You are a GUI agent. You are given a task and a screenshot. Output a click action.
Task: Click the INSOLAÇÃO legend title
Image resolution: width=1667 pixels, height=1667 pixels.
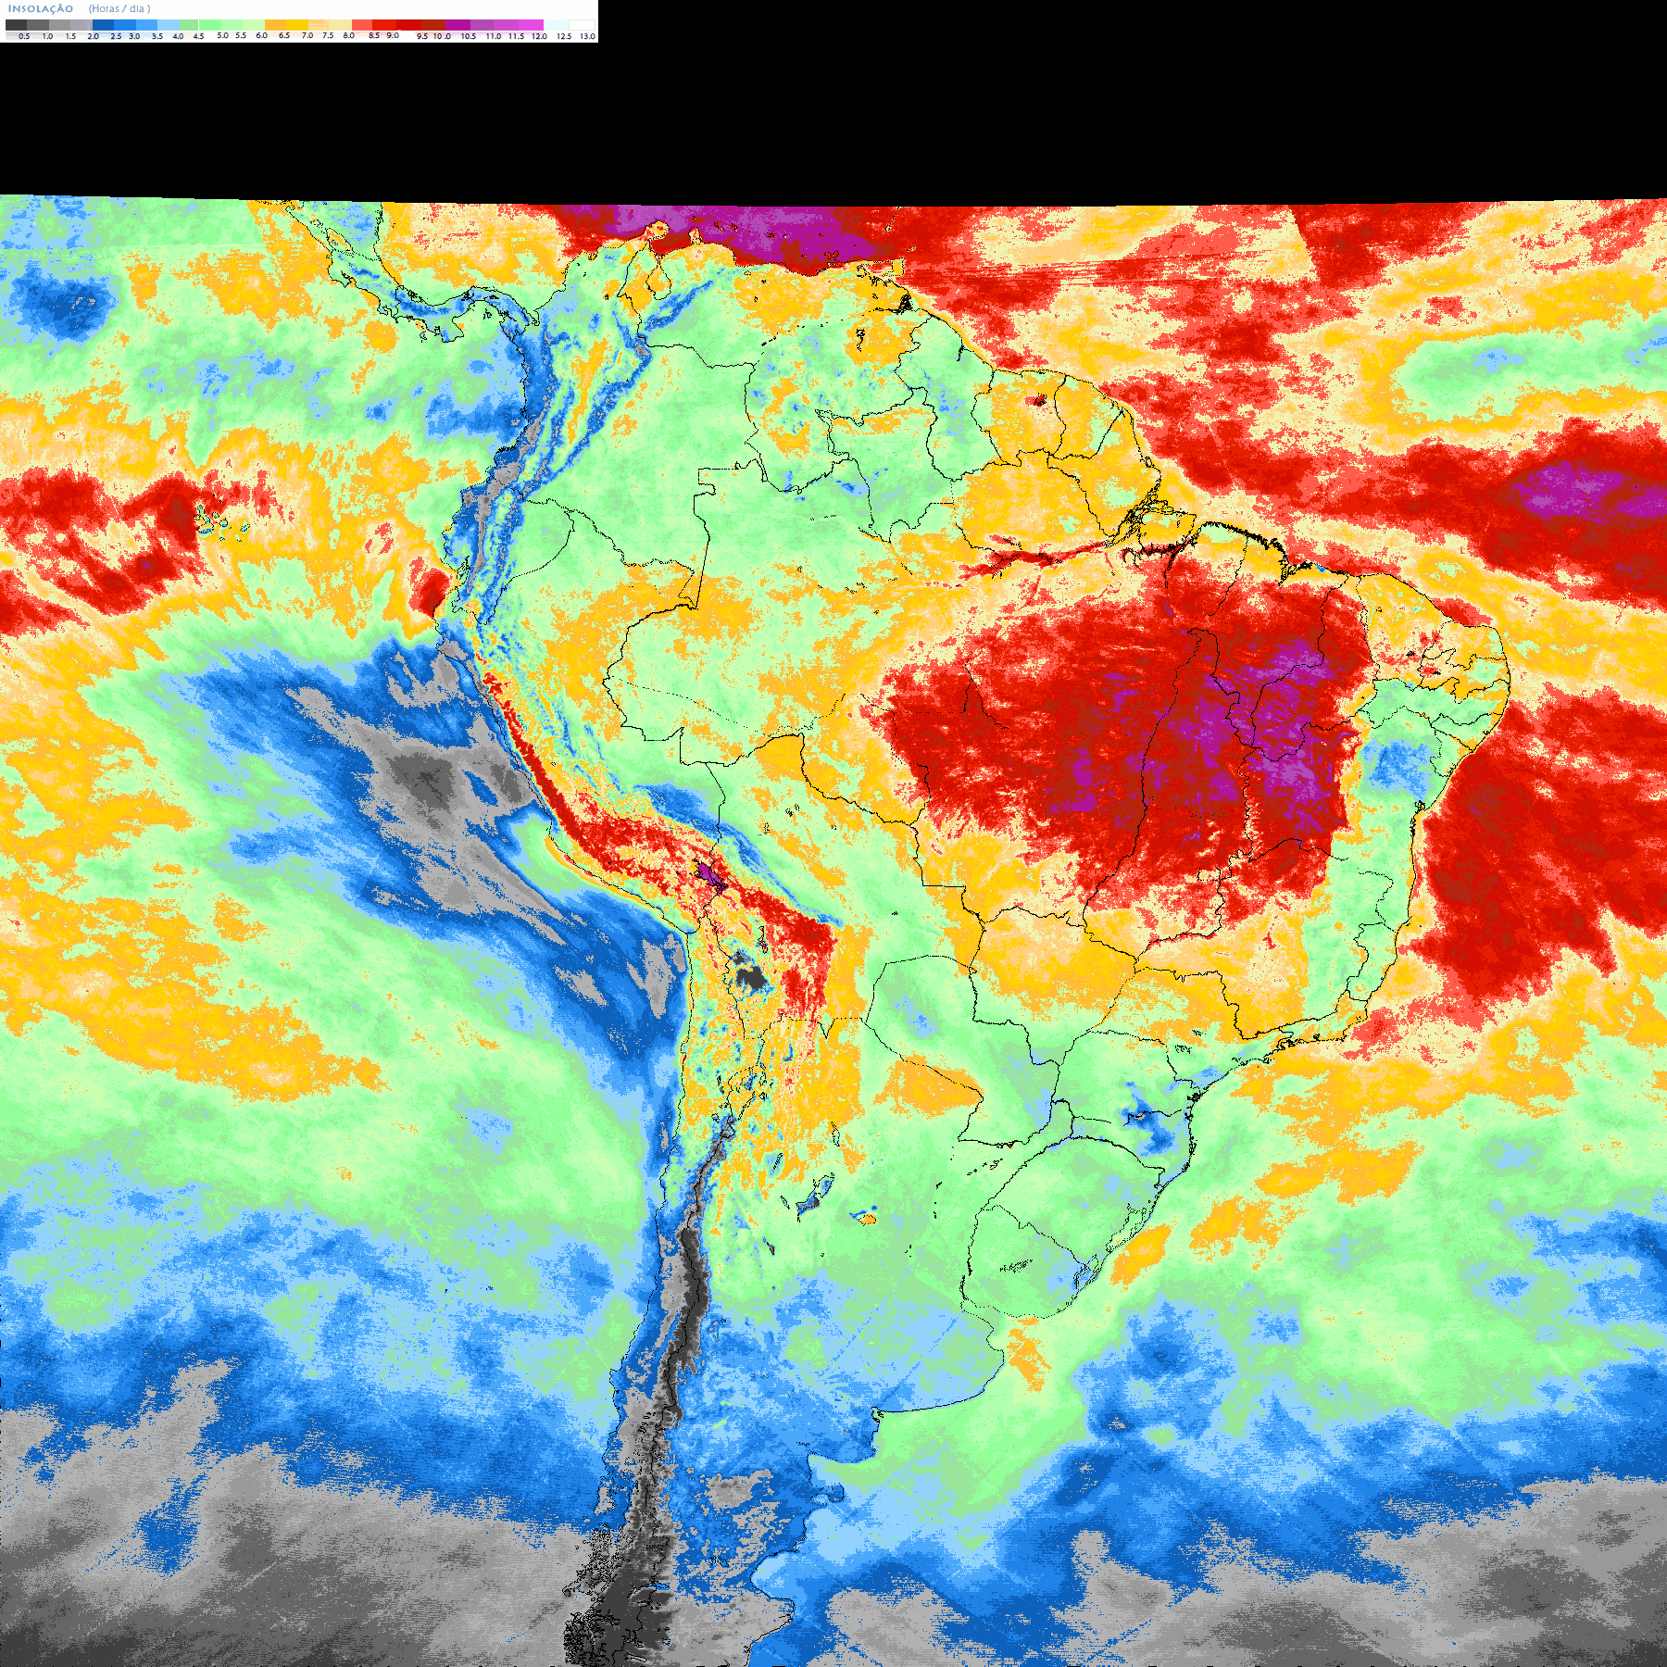tap(41, 8)
